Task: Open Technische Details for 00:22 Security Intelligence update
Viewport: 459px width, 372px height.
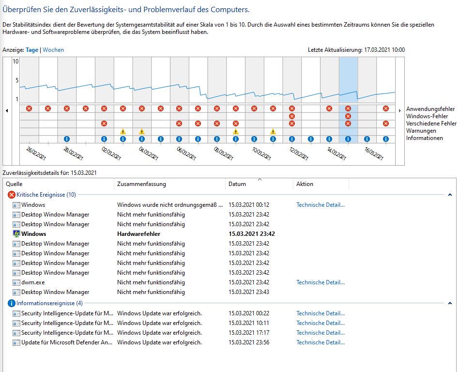Action: (x=321, y=313)
